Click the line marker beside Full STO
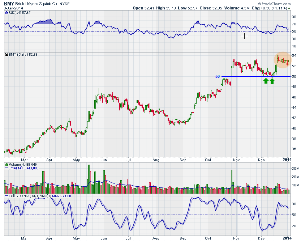The height and width of the screenshot is (241, 301). pos(7,196)
